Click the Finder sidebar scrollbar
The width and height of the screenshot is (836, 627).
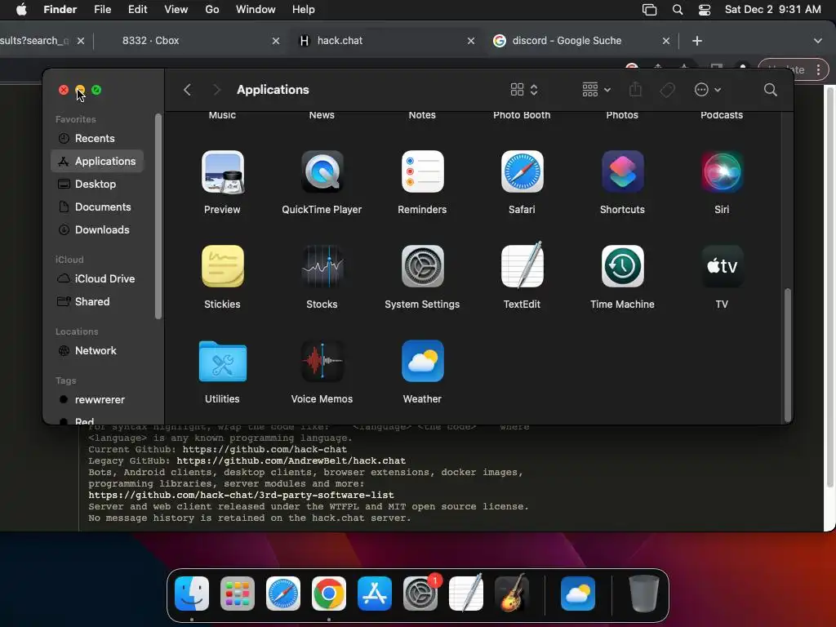[x=158, y=216]
